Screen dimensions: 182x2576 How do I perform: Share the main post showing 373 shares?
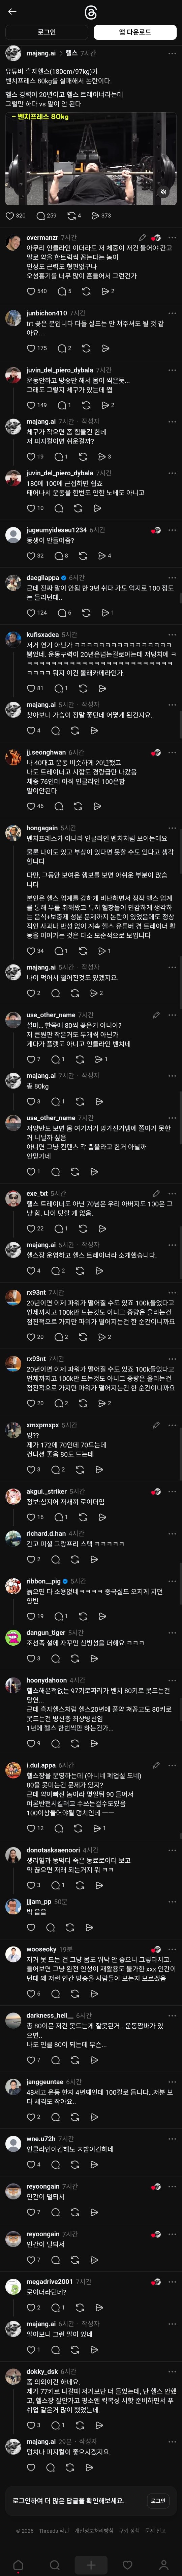point(100,215)
